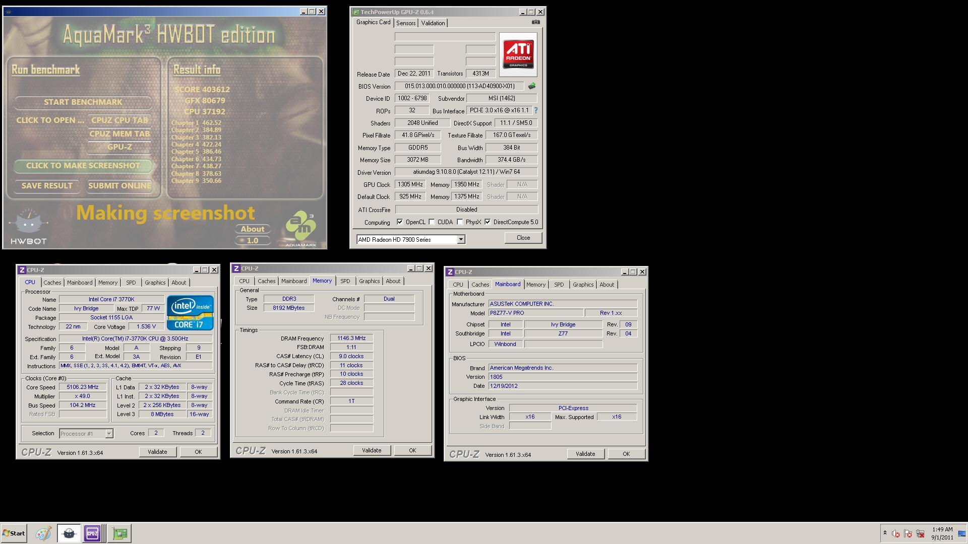This screenshot has width=968, height=544.
Task: Open Paint from the taskbar
Action: point(43,533)
